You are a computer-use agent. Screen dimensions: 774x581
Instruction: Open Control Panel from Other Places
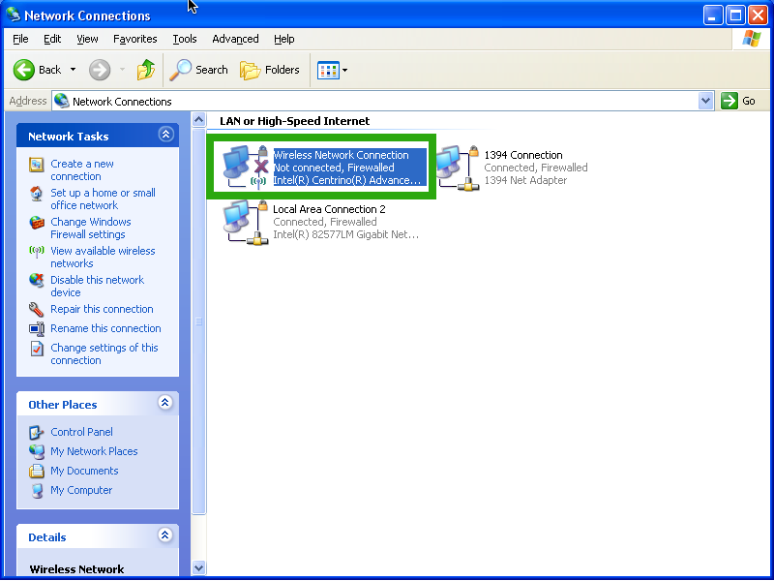coord(81,432)
